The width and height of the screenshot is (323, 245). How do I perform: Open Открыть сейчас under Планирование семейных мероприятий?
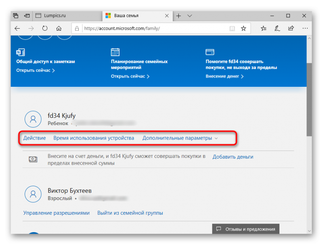tap(130, 76)
